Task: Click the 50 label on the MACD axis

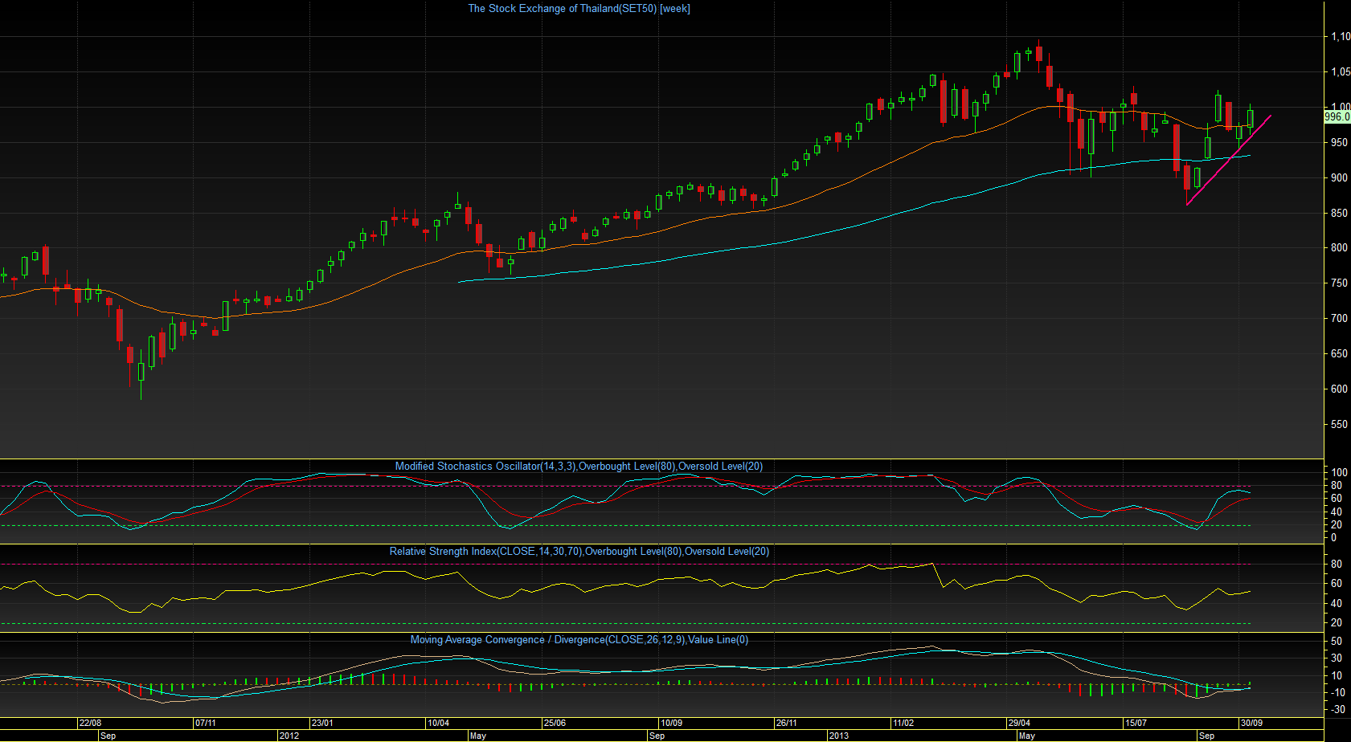Action: pos(1336,642)
